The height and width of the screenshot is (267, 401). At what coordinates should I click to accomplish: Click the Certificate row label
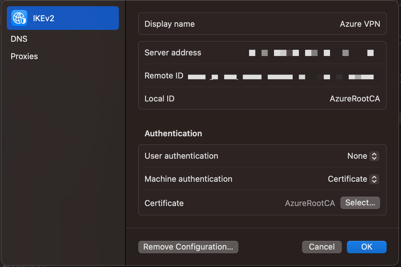tap(164, 203)
